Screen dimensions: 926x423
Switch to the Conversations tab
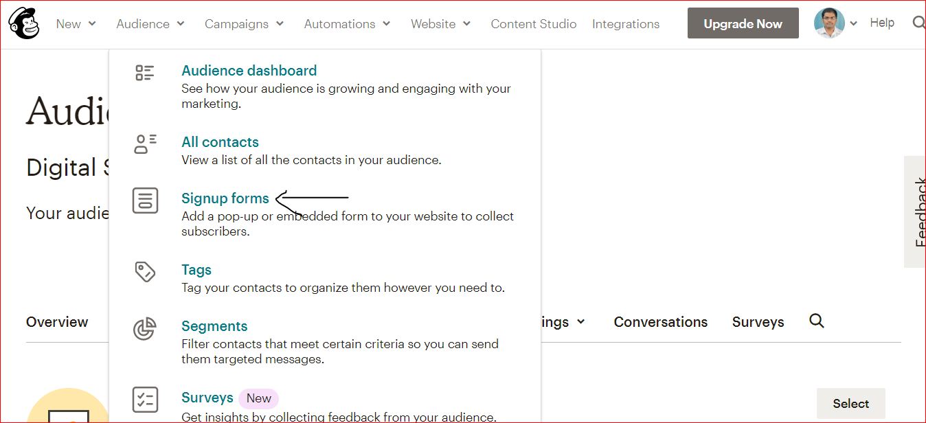pyautogui.click(x=661, y=322)
